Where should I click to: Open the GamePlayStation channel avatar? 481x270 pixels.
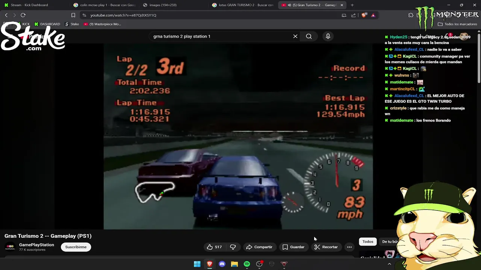point(10,247)
